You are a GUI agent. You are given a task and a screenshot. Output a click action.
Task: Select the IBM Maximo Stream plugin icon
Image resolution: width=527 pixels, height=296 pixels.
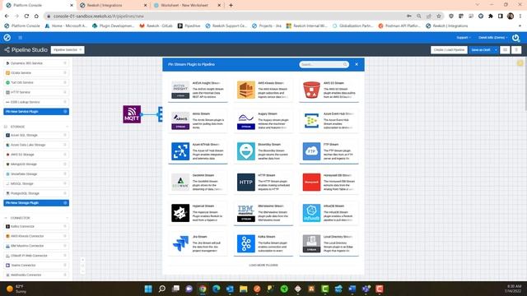246,213
